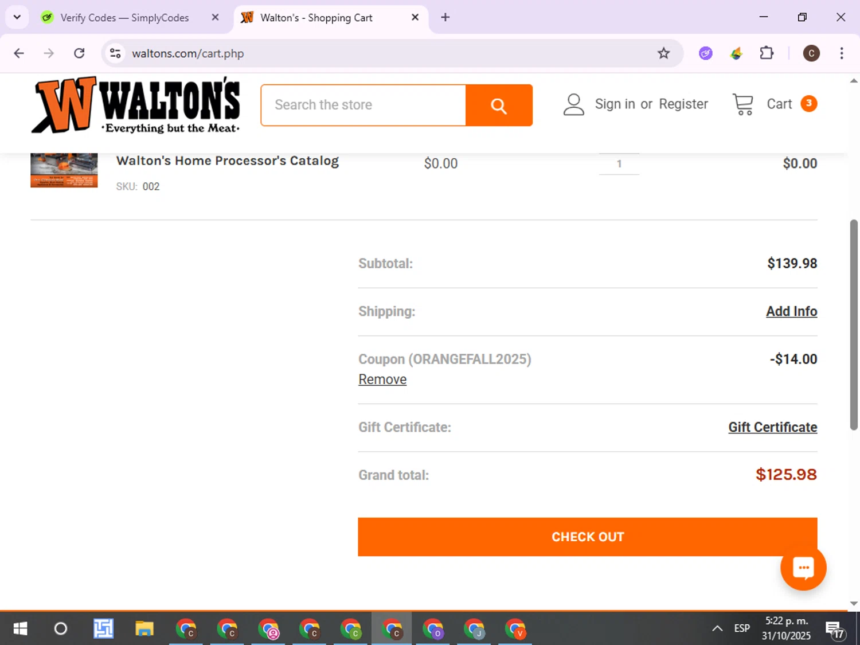Viewport: 860px width, 645px height.
Task: Click the scrollbar up arrow
Action: pos(854,81)
